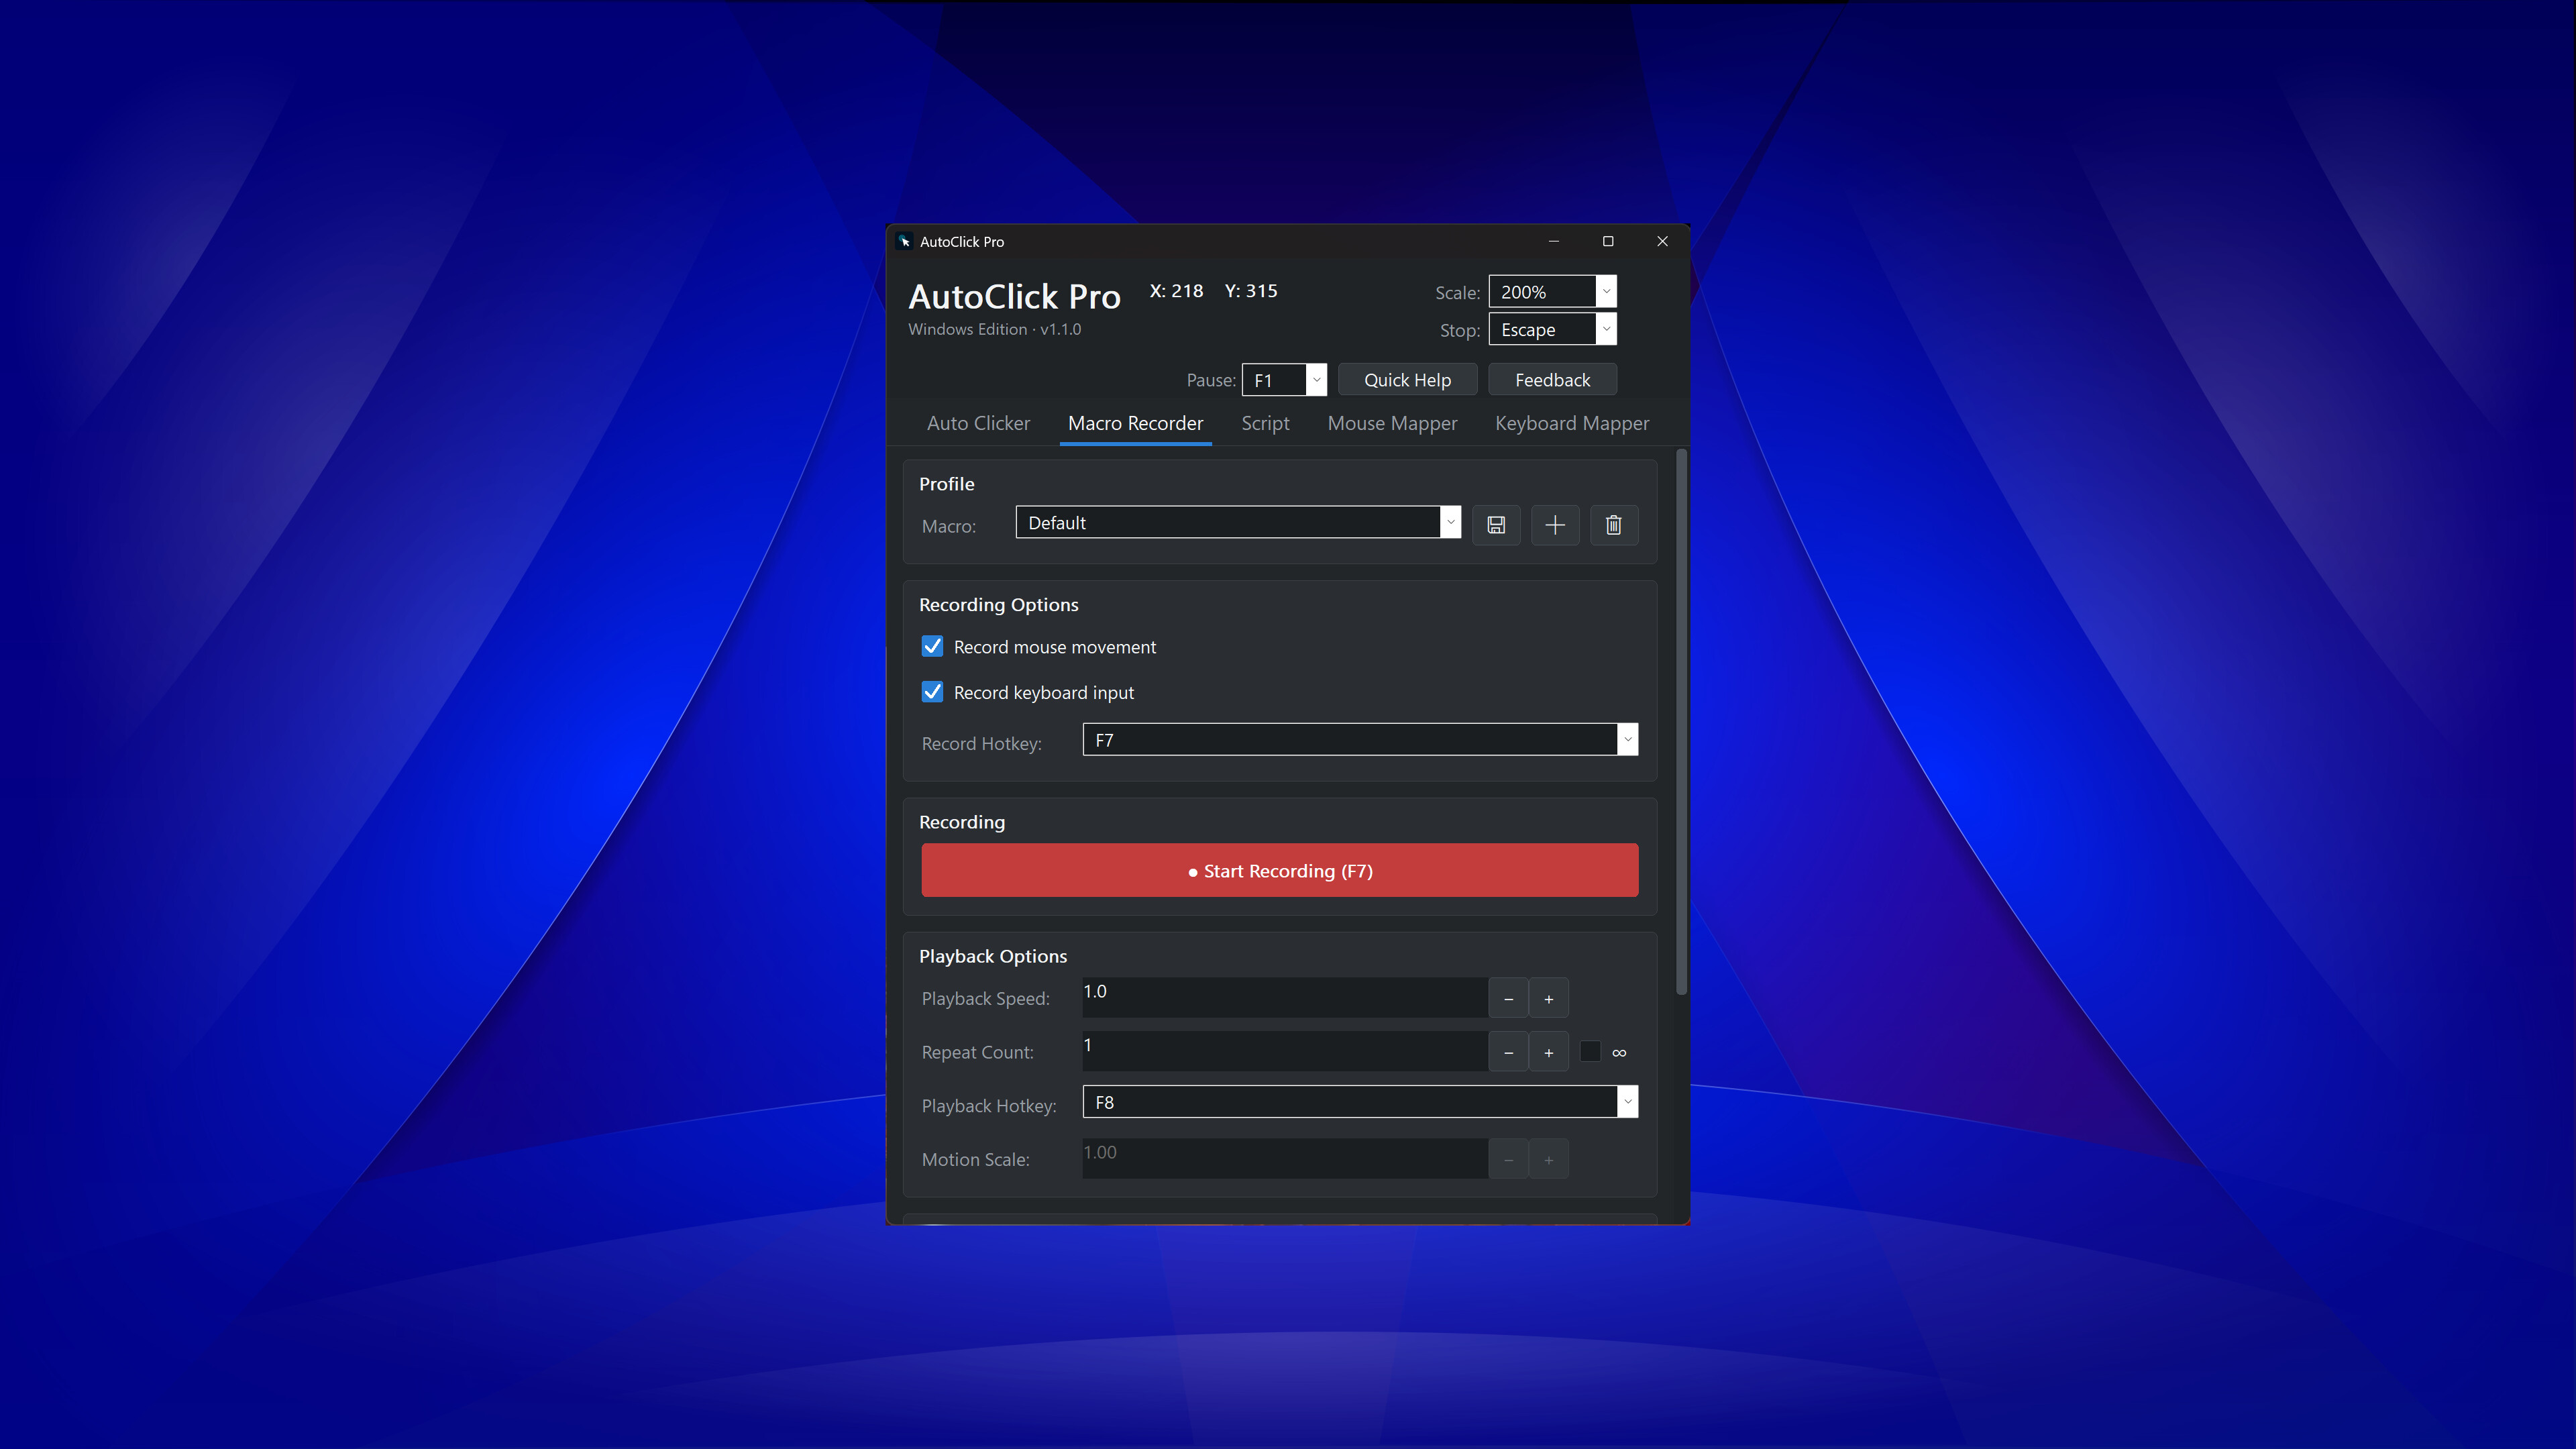Click the 'Profile' section heading
The height and width of the screenshot is (1449, 2576).
[x=946, y=484]
